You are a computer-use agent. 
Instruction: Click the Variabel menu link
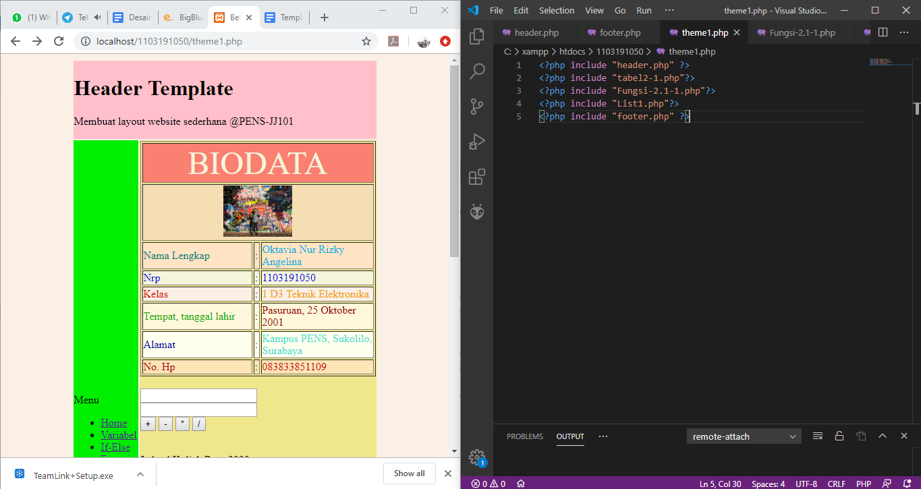pyautogui.click(x=119, y=435)
